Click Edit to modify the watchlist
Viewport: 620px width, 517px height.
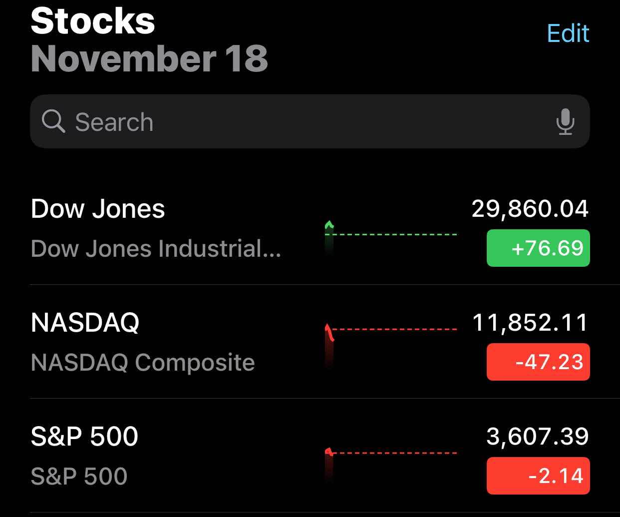(x=568, y=33)
